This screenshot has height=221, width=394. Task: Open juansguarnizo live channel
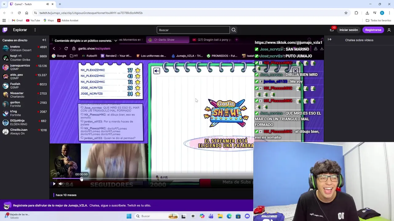click(x=25, y=67)
